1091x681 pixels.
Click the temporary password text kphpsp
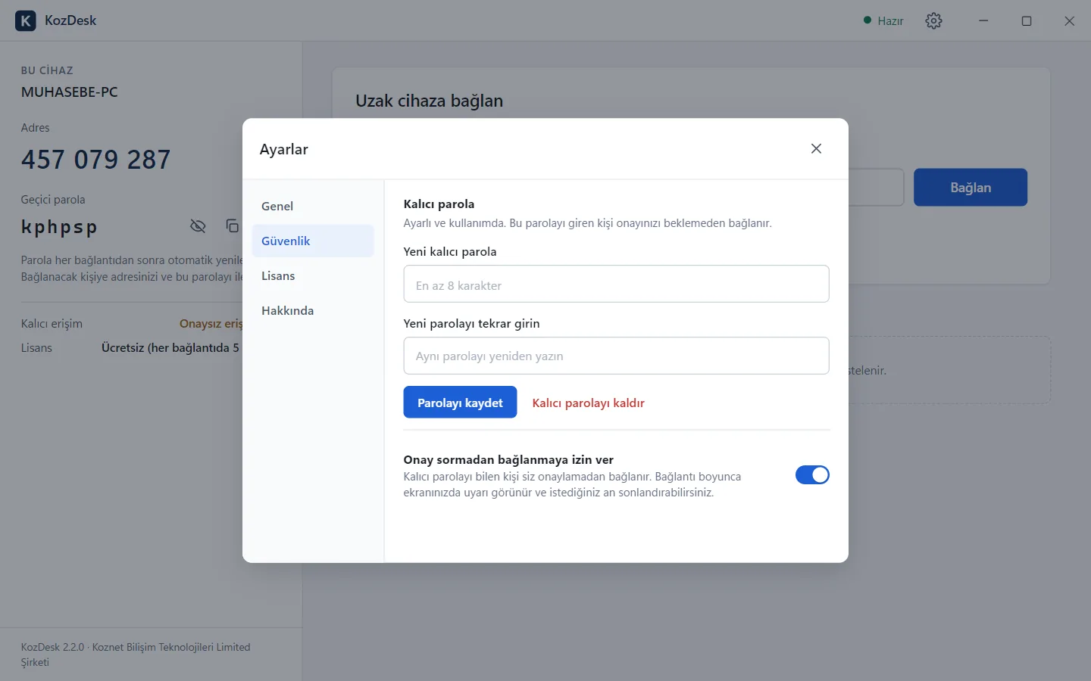pyautogui.click(x=59, y=226)
